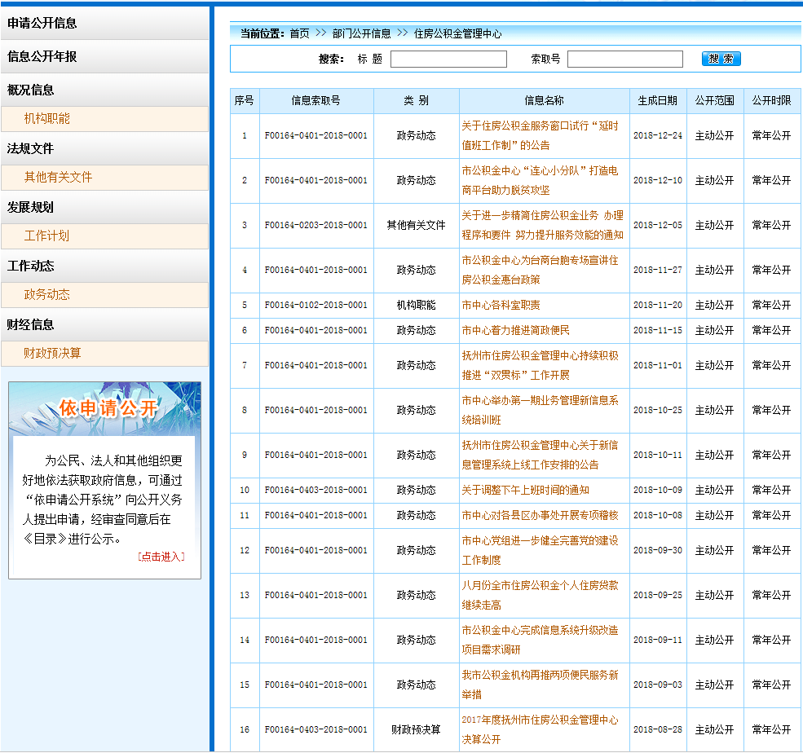
Task: Click the 搜索 search button
Action: tap(721, 59)
